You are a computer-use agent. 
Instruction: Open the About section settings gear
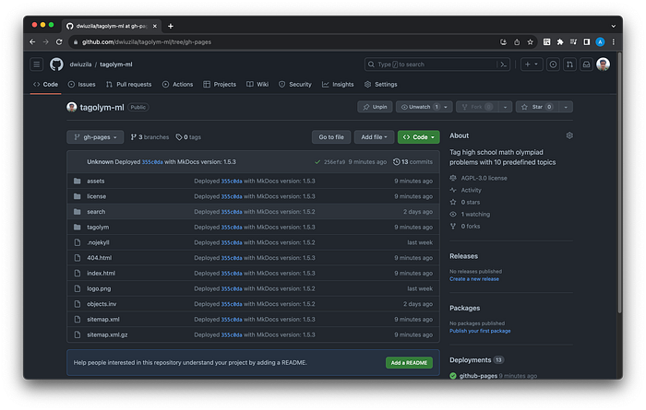click(x=569, y=135)
